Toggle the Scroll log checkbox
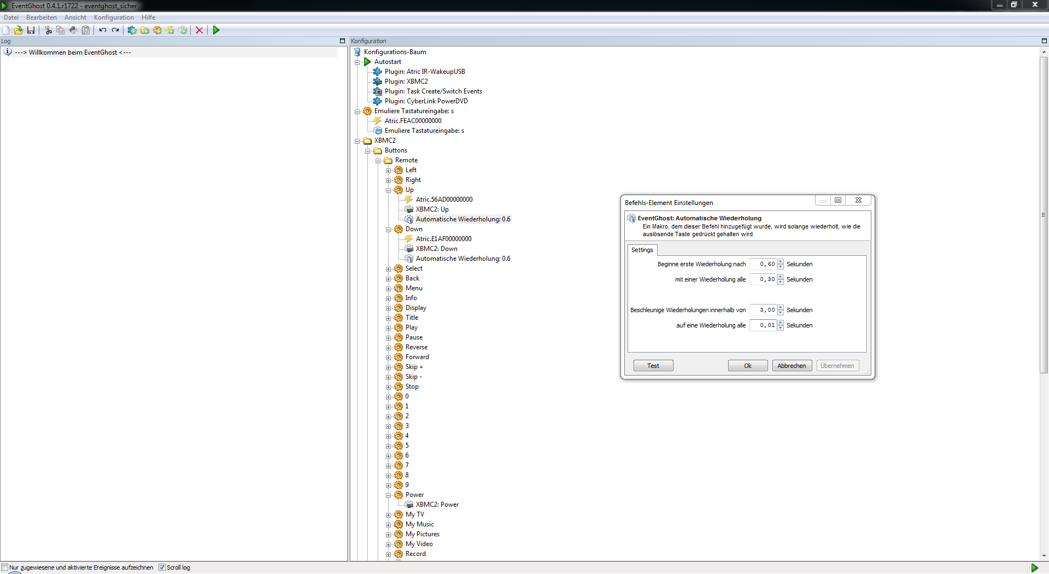Screen dimensions: 1049x574 coord(162,567)
